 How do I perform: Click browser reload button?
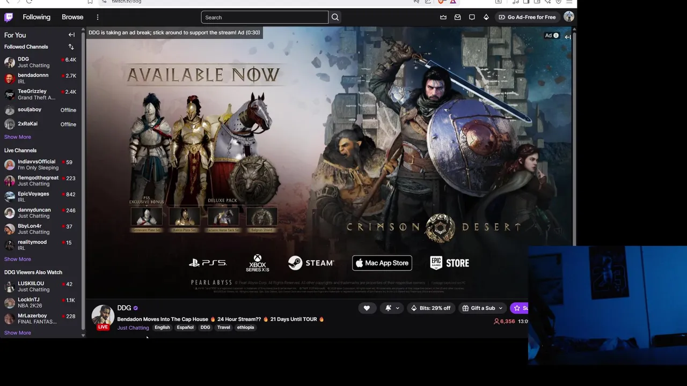pyautogui.click(x=29, y=2)
